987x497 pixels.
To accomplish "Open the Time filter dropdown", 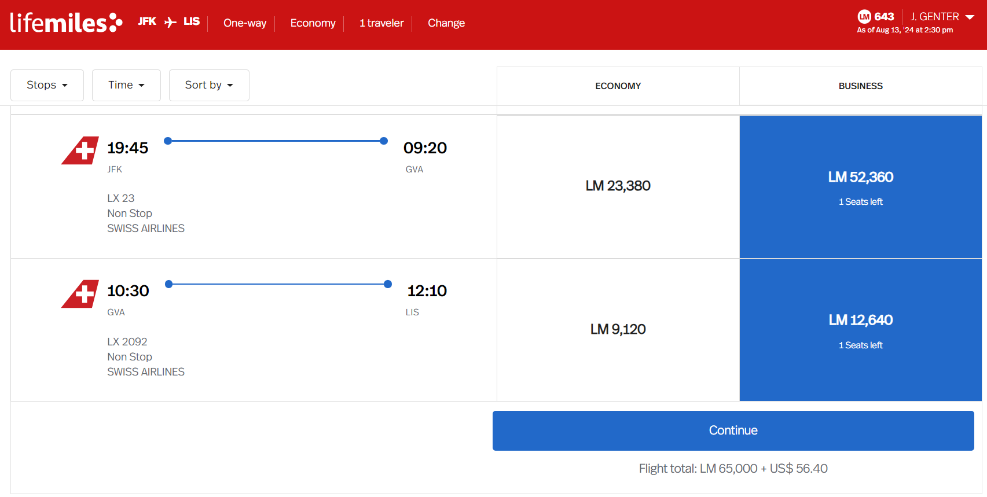I will coord(126,85).
